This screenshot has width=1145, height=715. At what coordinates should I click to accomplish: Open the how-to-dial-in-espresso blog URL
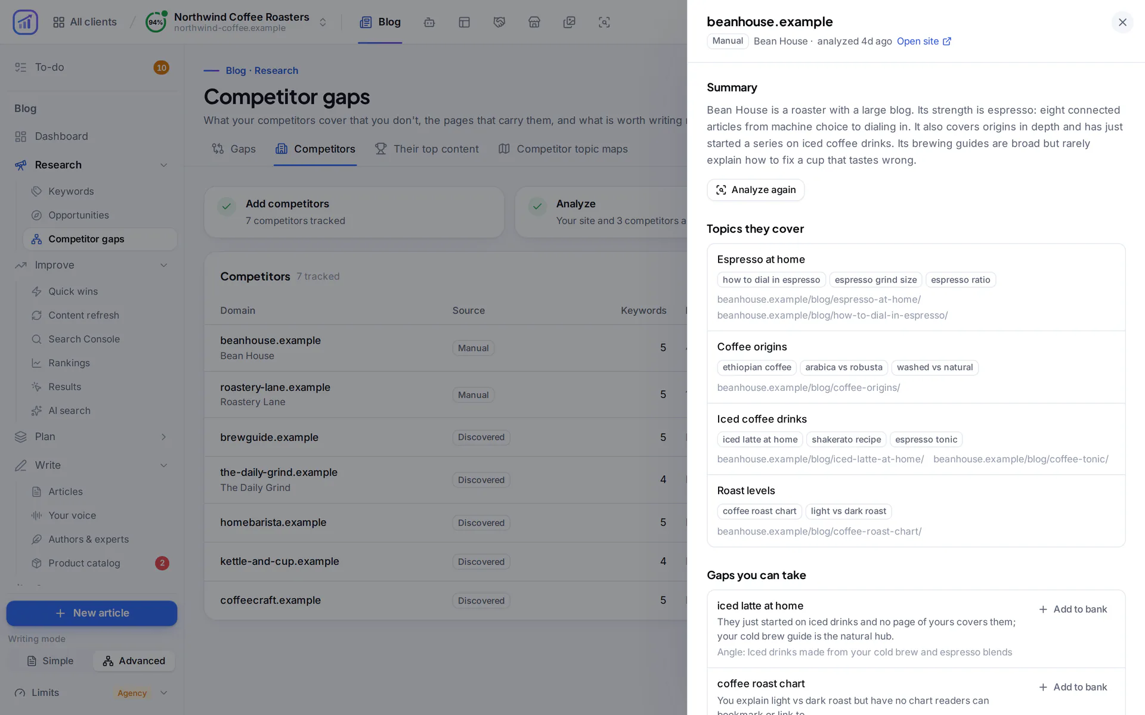point(833,315)
